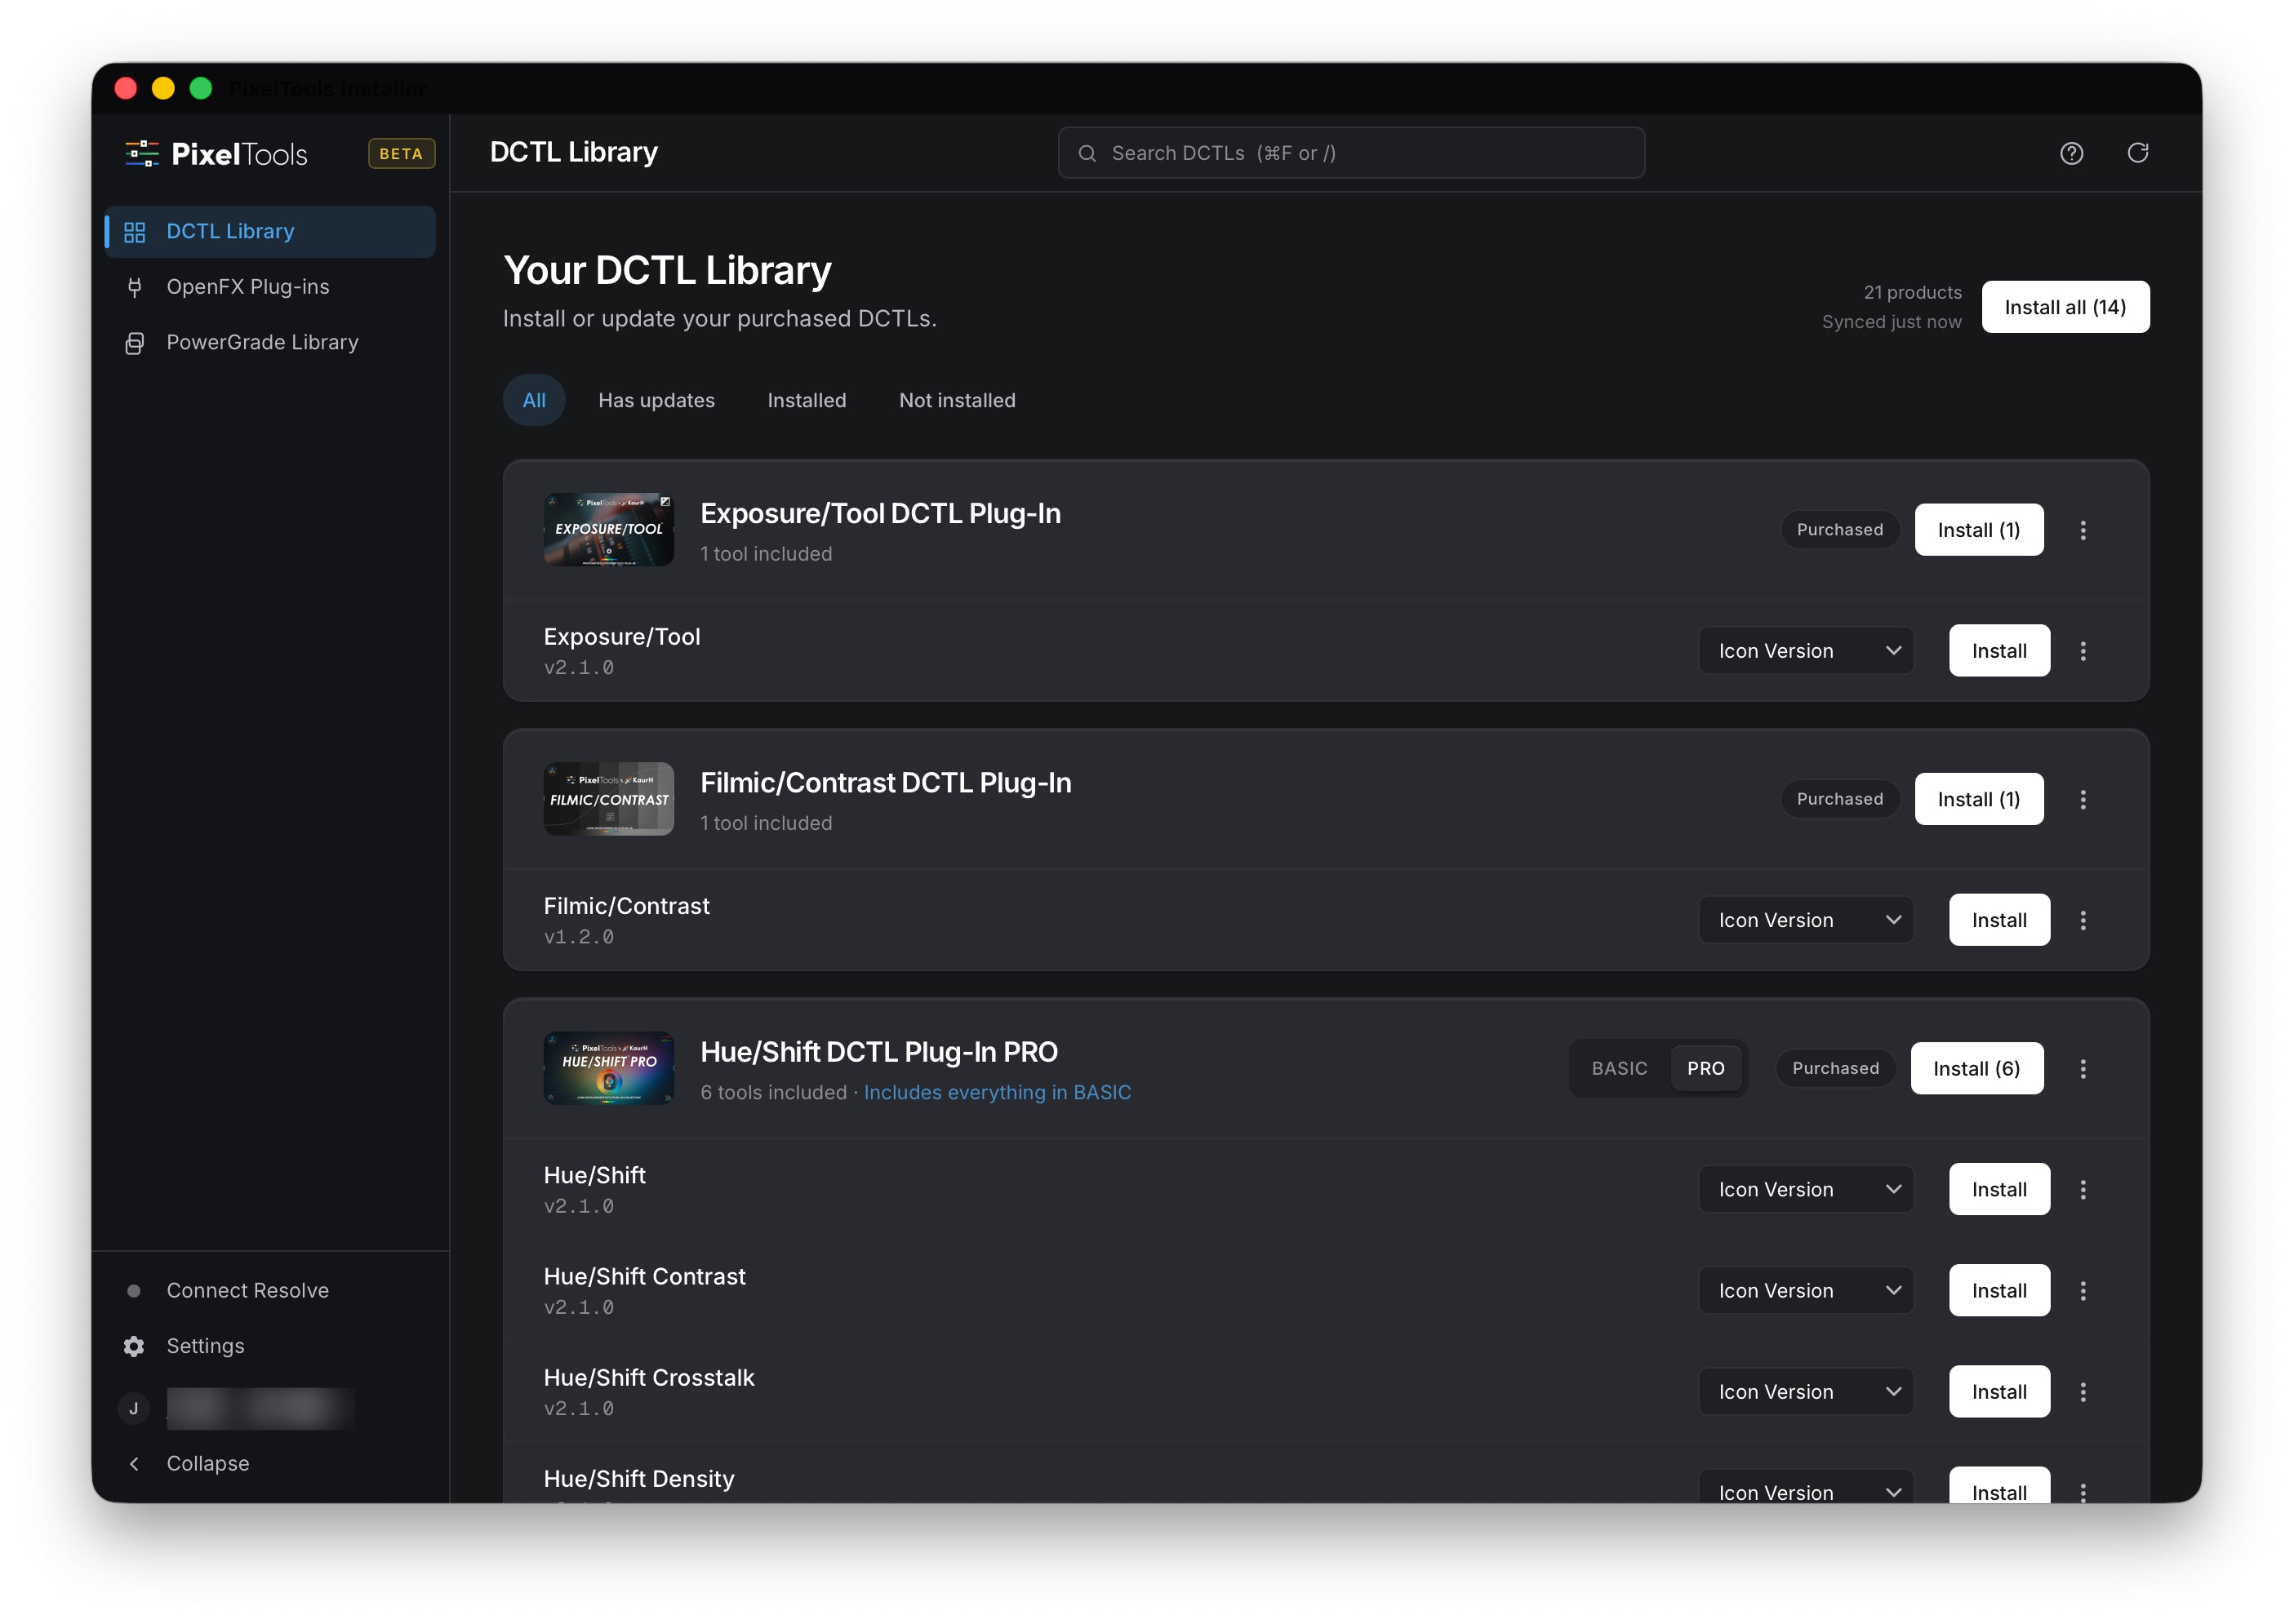
Task: Open DCTL Library in the sidebar
Action: [270, 232]
